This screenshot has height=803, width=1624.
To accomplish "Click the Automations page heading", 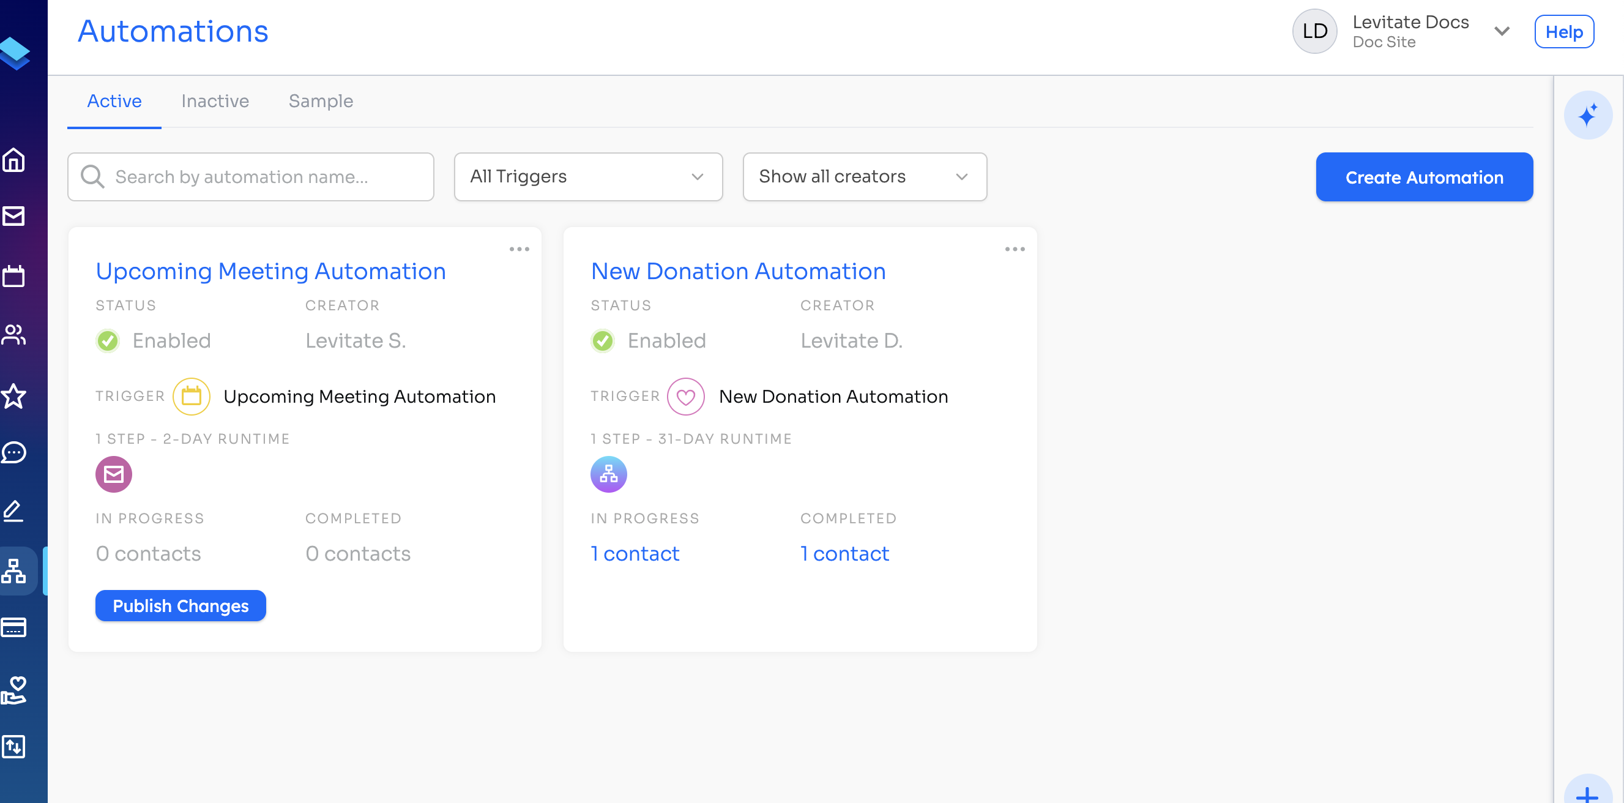I will pos(173,31).
